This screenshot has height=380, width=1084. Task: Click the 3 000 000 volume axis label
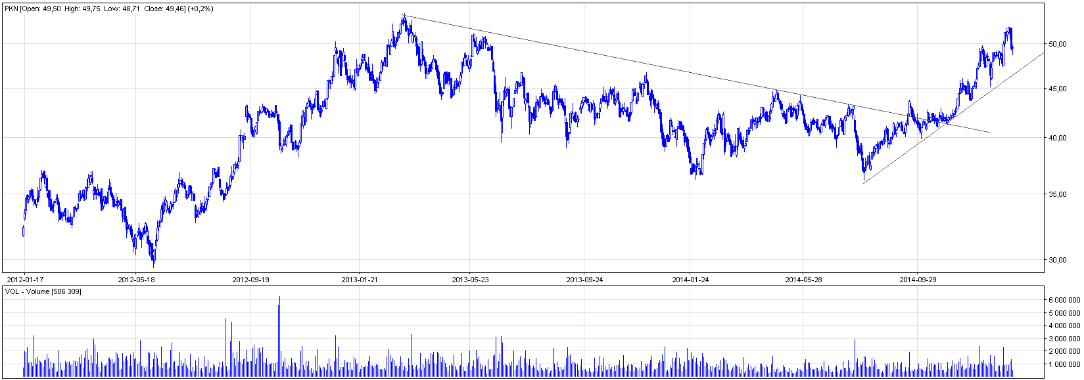[x=1064, y=339]
